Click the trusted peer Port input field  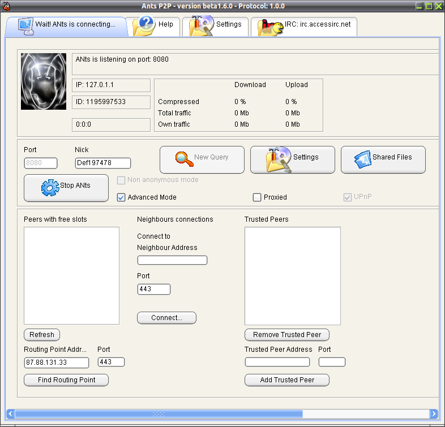click(332, 362)
